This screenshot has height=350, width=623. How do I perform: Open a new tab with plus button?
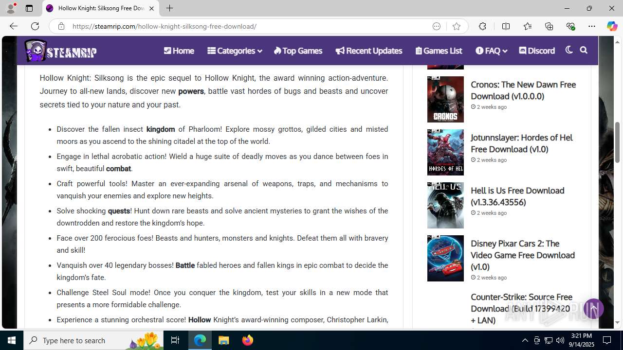coord(169,8)
